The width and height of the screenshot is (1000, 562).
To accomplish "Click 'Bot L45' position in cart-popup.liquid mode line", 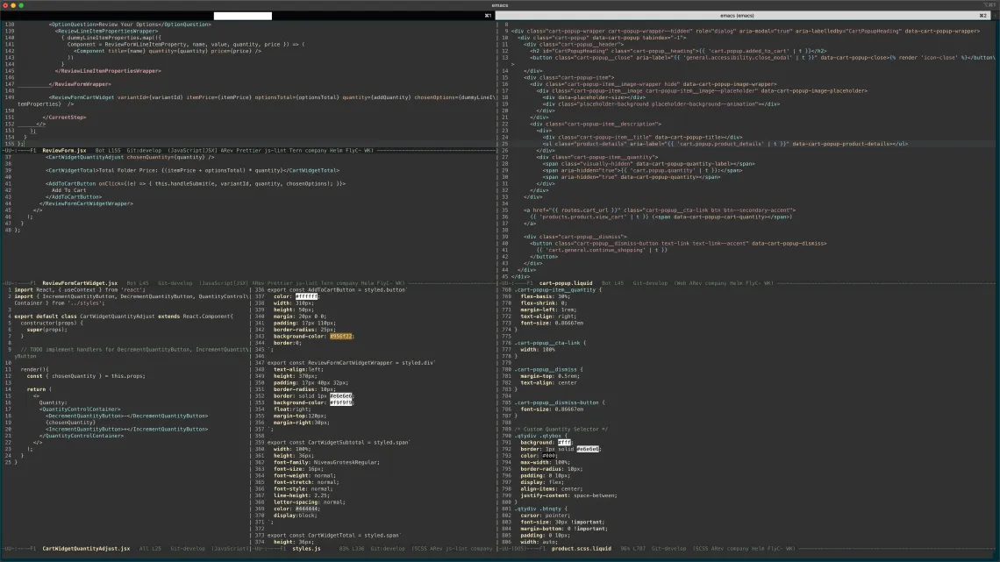I will (613, 283).
